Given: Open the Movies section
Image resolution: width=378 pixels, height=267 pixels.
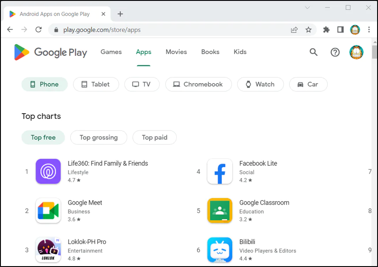Looking at the screenshot, I should (176, 52).
